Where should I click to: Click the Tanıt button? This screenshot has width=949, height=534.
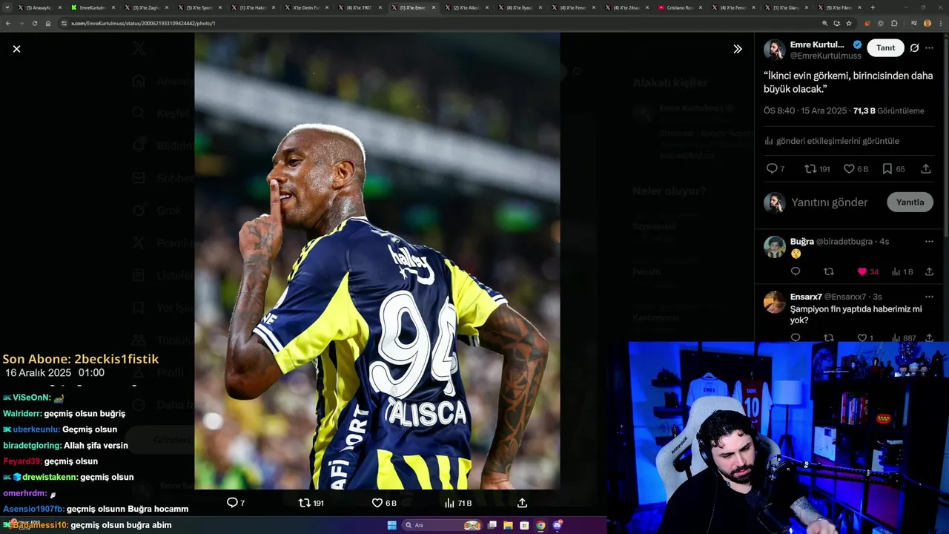click(x=885, y=48)
